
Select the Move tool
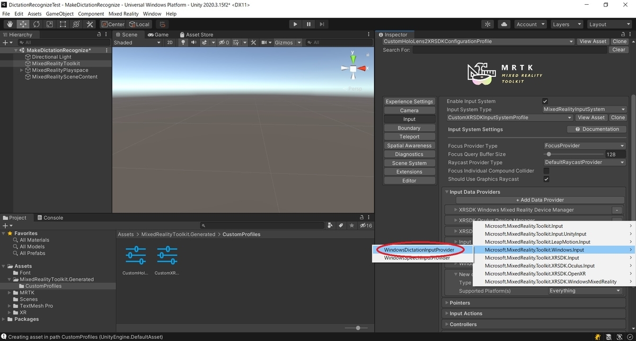[23, 24]
